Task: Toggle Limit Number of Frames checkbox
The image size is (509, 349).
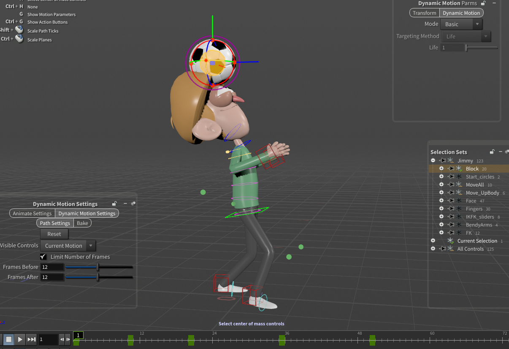Action: 43,257
